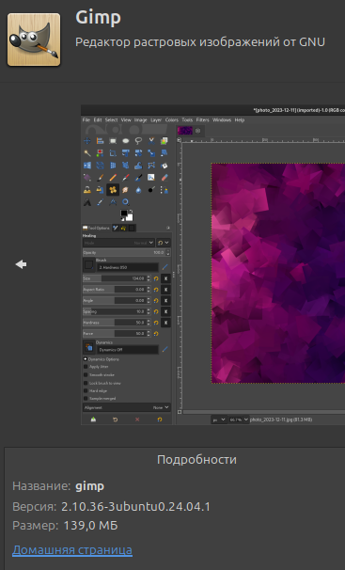Viewport: 345px width, 570px height.
Task: Click the black foreground color swatch
Action: 124,214
